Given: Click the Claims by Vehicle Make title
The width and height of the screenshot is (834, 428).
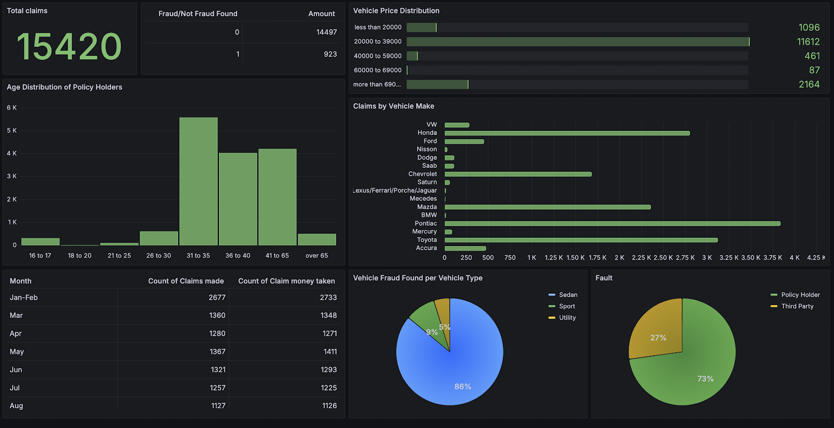Looking at the screenshot, I should (394, 106).
